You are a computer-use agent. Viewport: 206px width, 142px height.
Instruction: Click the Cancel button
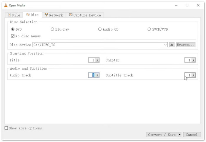[x=192, y=135]
